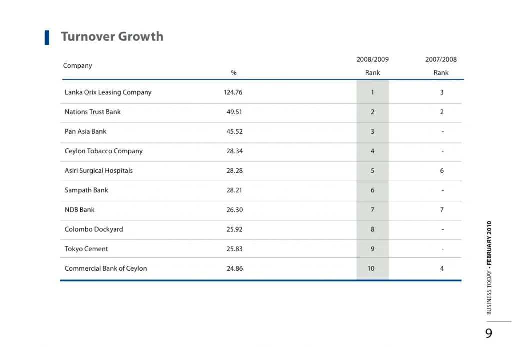Select Colombo Dockyard in the list
The width and height of the screenshot is (512, 347).
(x=94, y=229)
